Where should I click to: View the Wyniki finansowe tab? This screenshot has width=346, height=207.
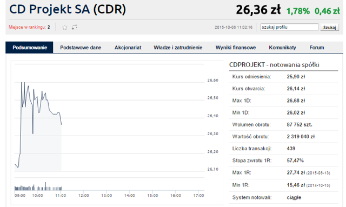click(236, 48)
